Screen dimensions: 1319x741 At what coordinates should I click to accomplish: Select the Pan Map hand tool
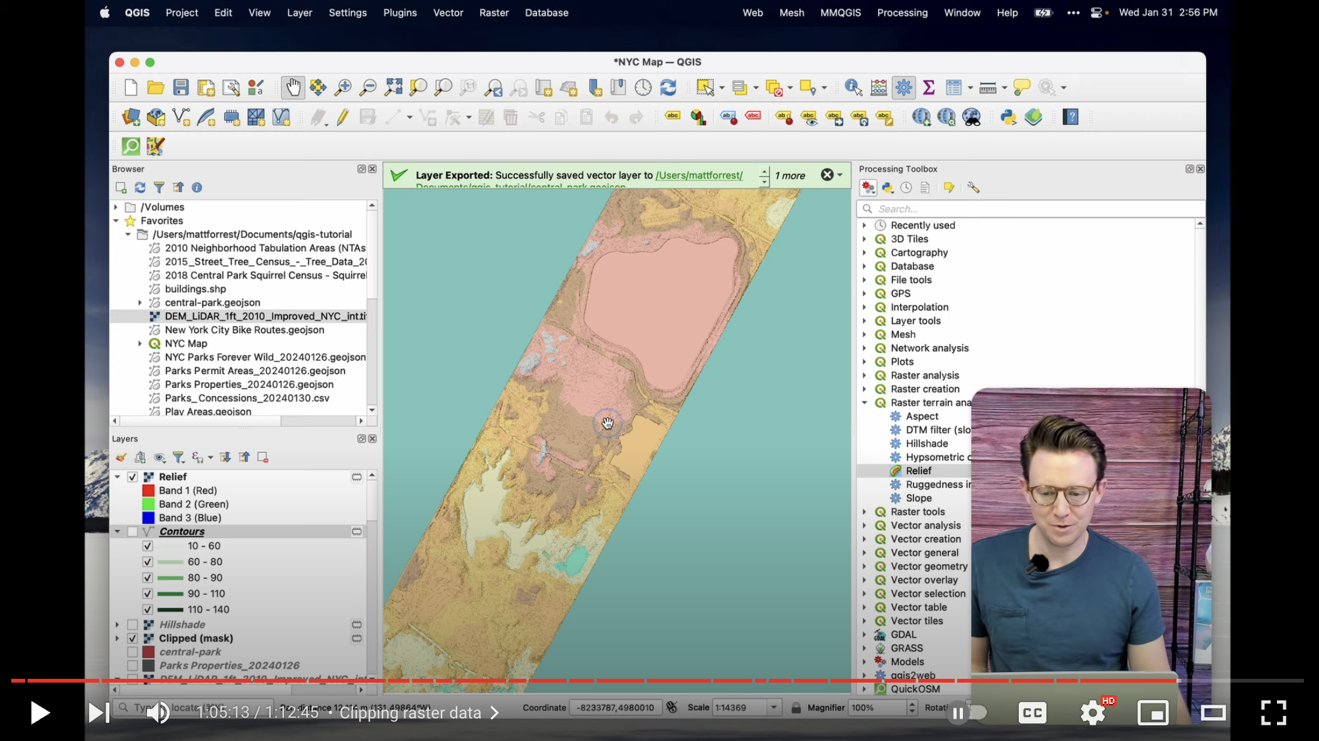tap(293, 87)
